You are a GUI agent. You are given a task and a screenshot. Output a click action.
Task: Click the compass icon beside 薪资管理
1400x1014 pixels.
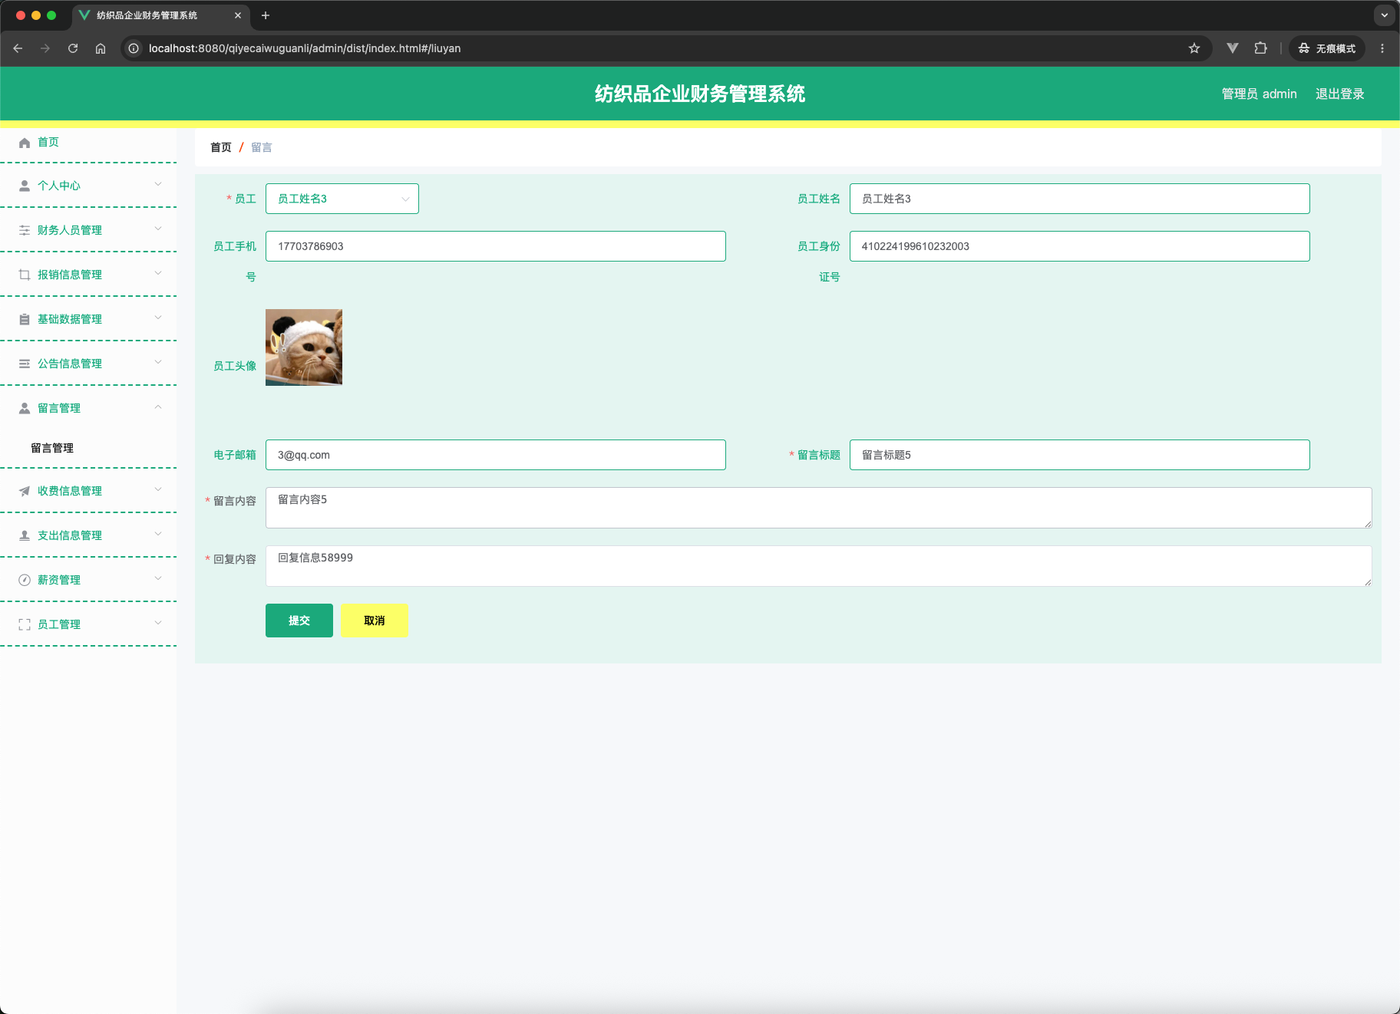click(x=25, y=580)
